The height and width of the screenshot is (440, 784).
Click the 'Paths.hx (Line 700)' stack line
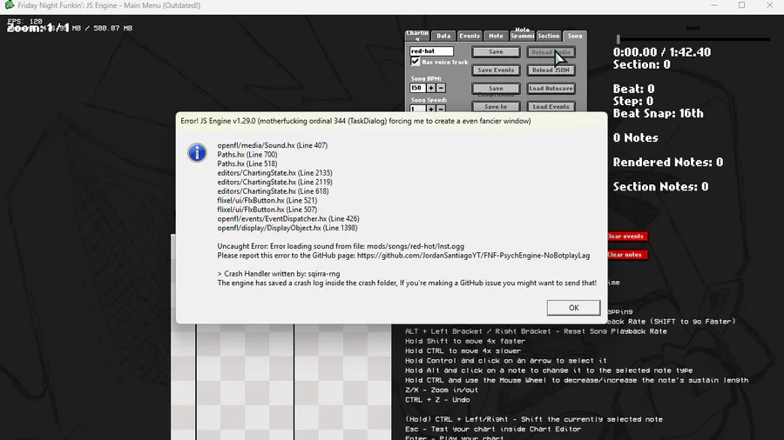pyautogui.click(x=247, y=155)
